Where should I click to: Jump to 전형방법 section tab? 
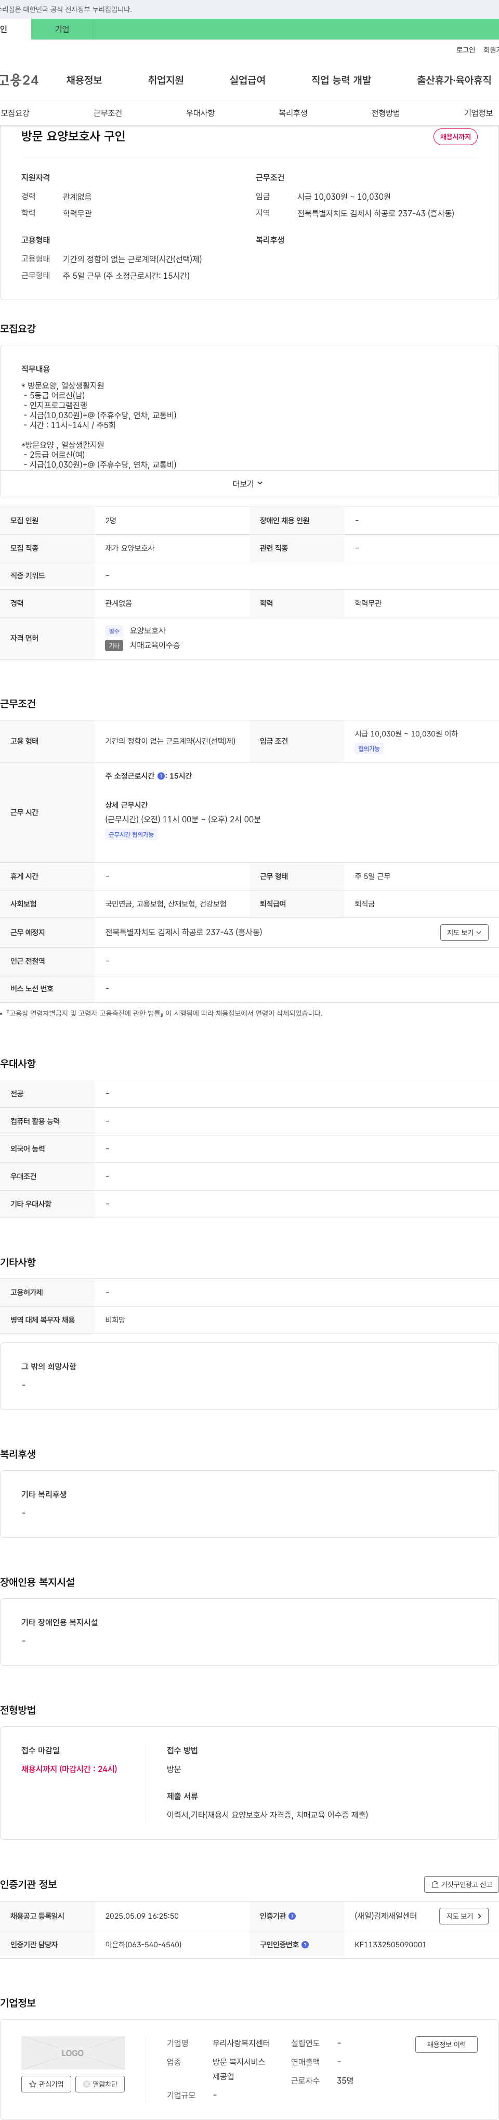[386, 113]
